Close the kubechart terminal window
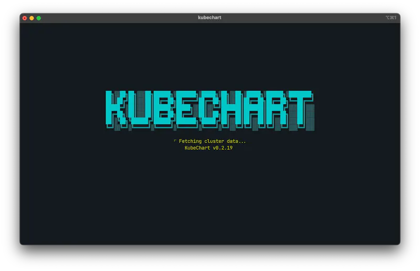 (x=25, y=18)
